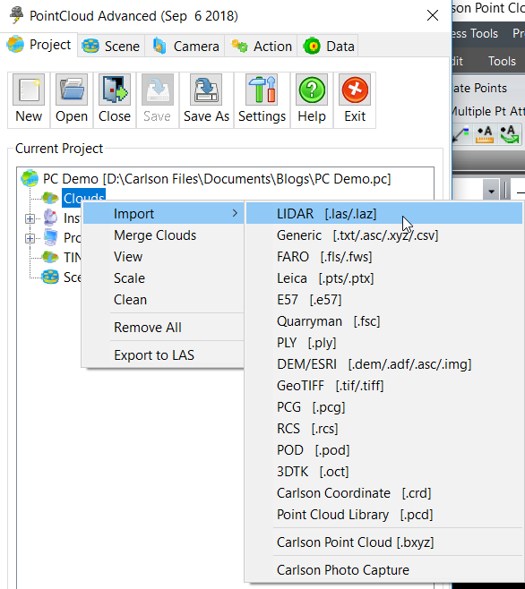The image size is (525, 589).
Task: Click the green arrow point attribute icon in background window
Action: point(509,135)
